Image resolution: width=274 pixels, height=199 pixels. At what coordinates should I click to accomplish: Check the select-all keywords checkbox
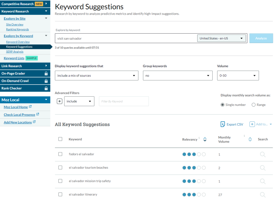click(60, 139)
